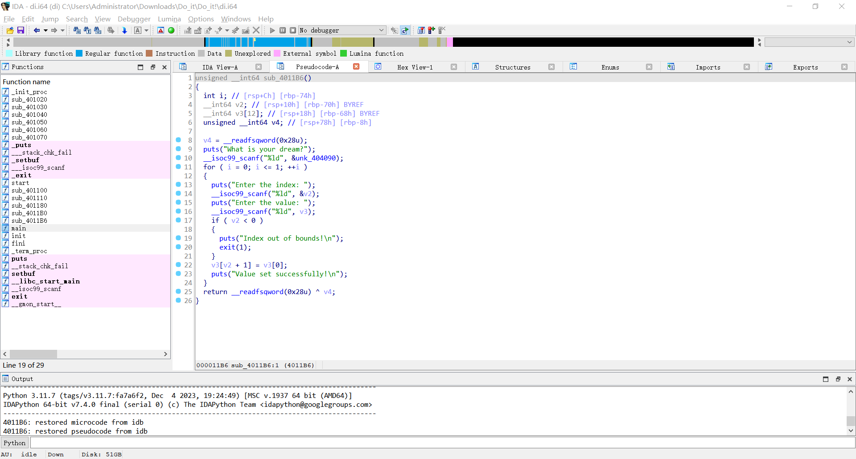Open the Imports tab

[708, 67]
